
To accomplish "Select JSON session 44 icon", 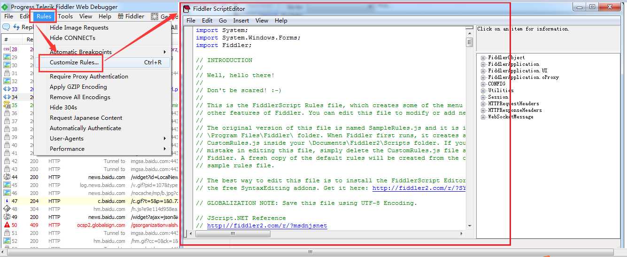I will click(7, 177).
